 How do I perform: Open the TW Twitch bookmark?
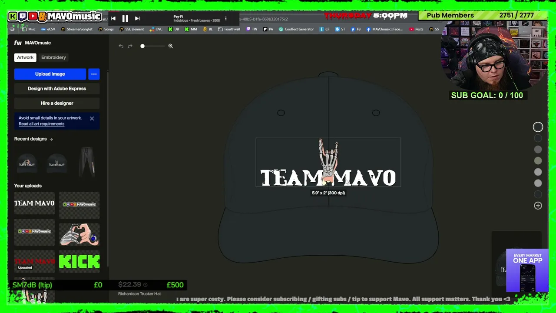pyautogui.click(x=252, y=30)
